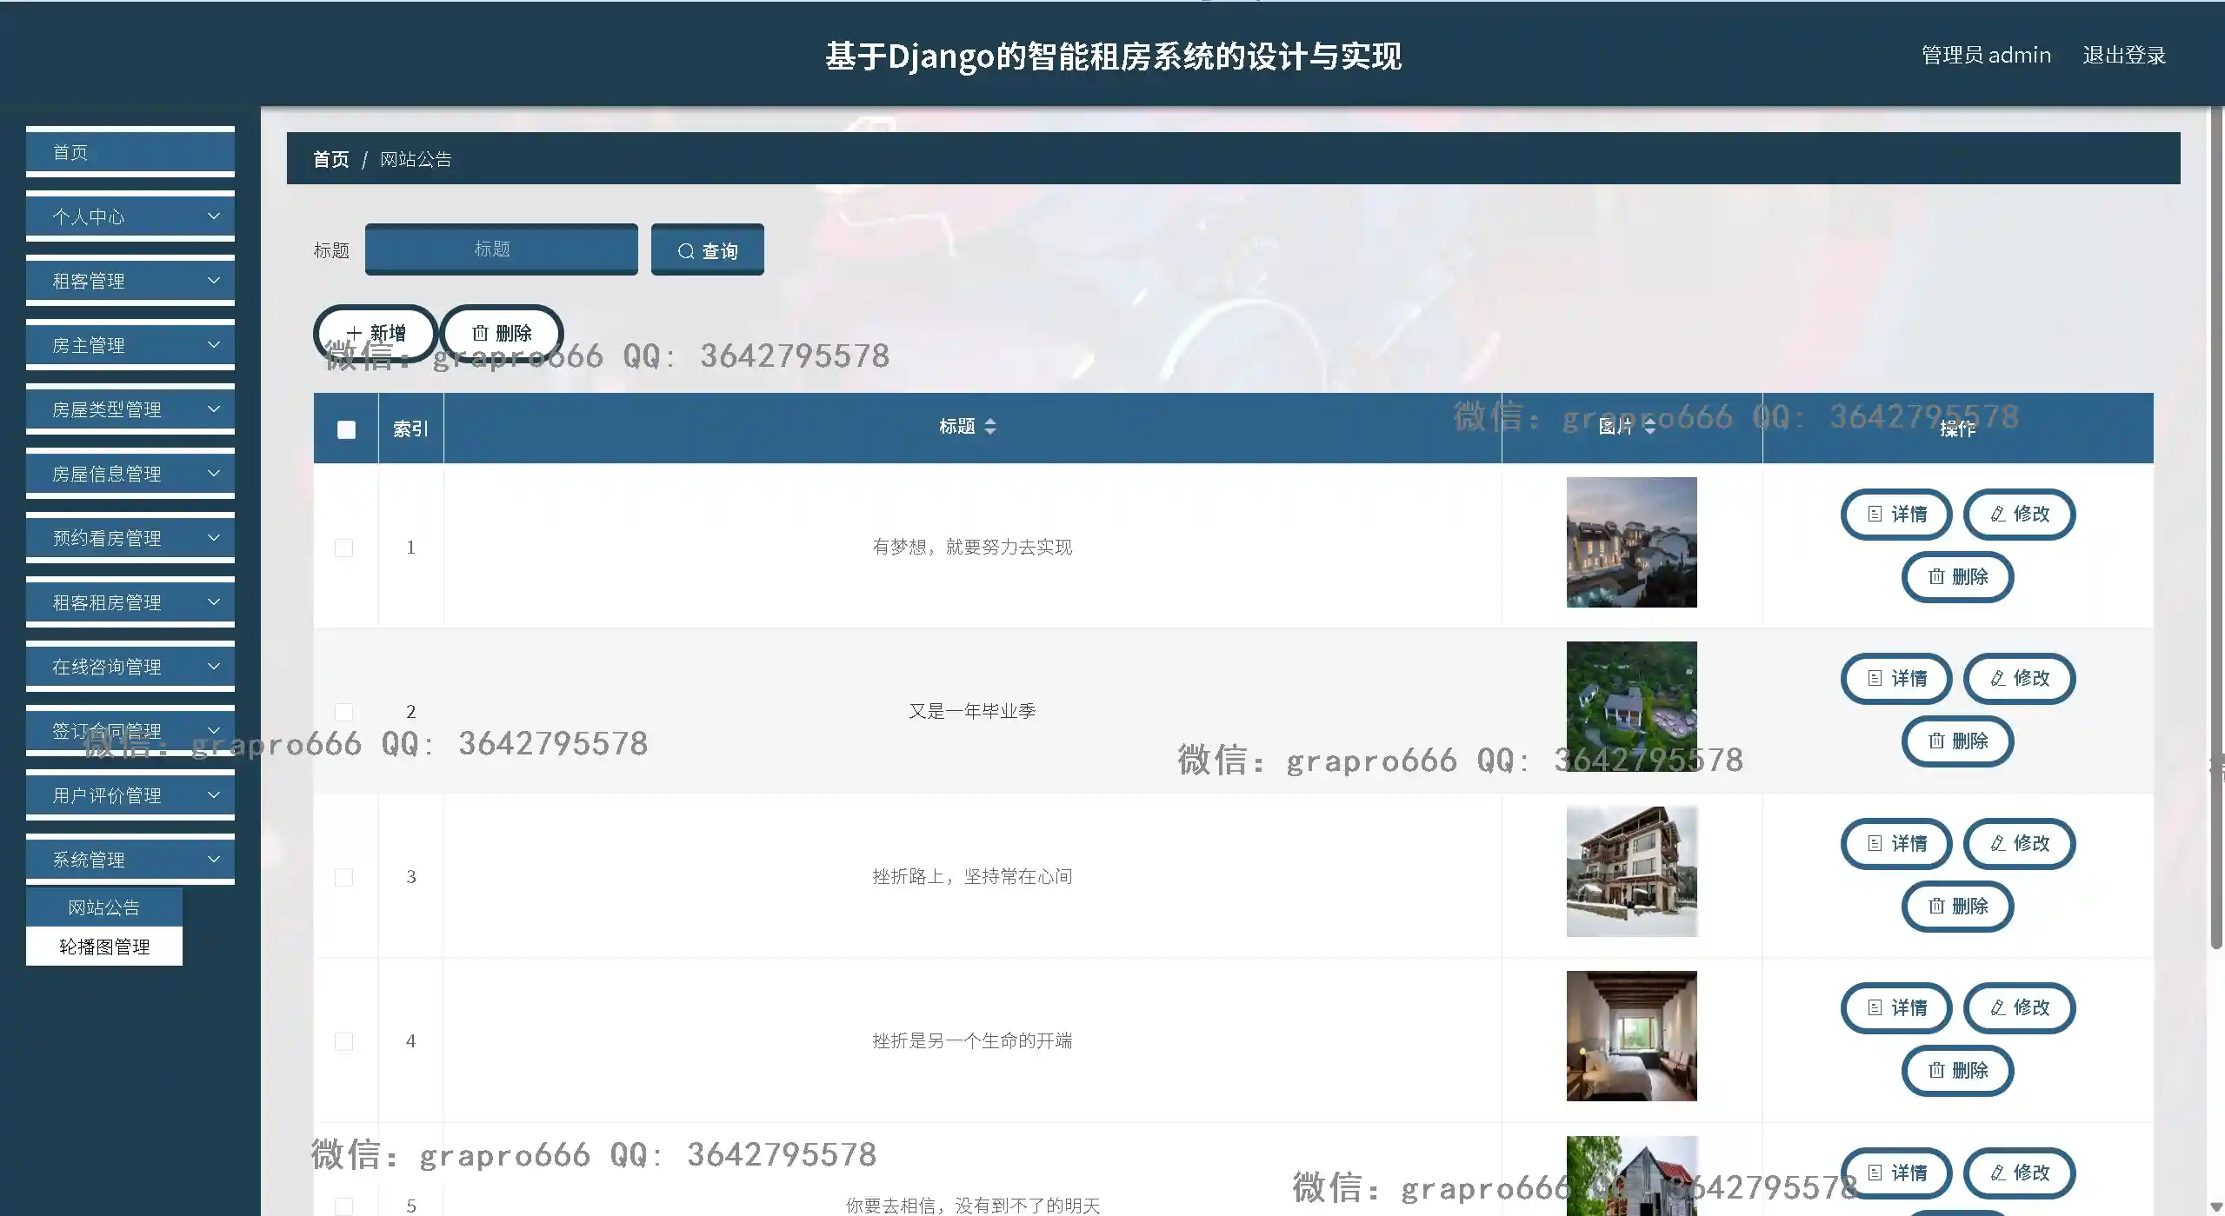Image resolution: width=2225 pixels, height=1216 pixels.
Task: Click the magnifier icon in the 查询 button
Action: click(x=685, y=251)
